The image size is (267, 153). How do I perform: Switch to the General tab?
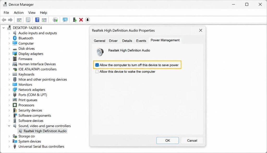pos(99,41)
